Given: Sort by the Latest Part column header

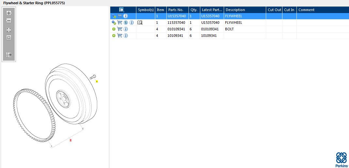Looking at the screenshot, I should [x=212, y=10].
